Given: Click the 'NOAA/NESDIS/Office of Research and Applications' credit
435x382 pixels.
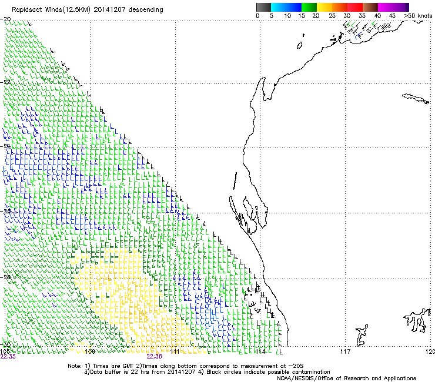Looking at the screenshot, I should click(x=346, y=378).
